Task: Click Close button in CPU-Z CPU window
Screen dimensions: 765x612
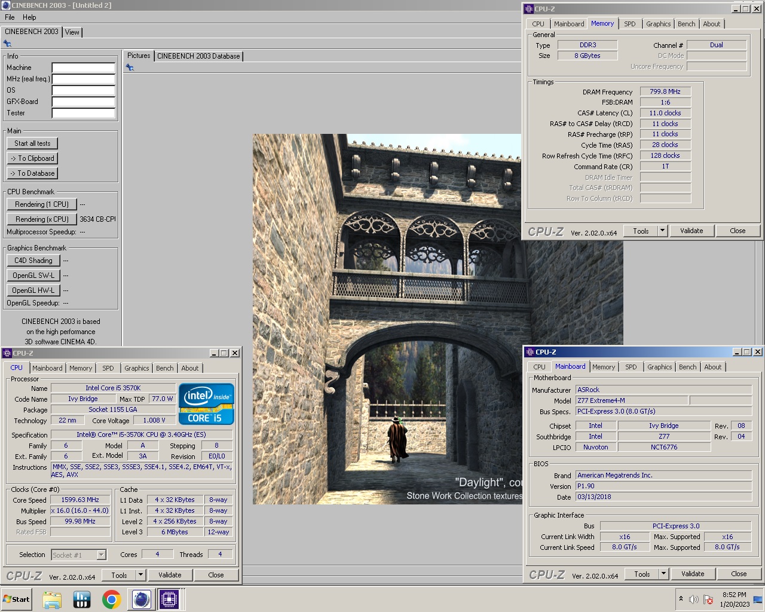Action: coord(216,575)
